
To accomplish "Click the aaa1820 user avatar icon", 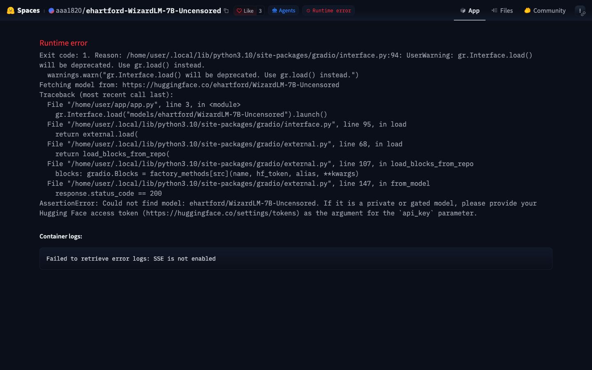I will pos(51,11).
